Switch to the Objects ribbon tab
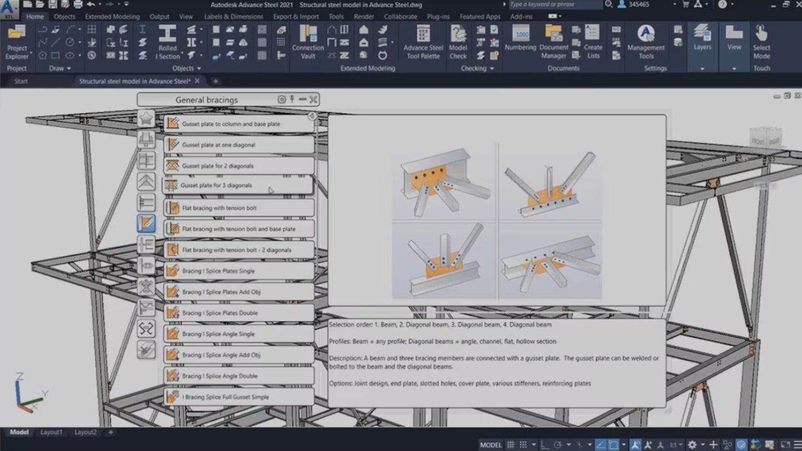The height and width of the screenshot is (451, 802). click(x=64, y=17)
